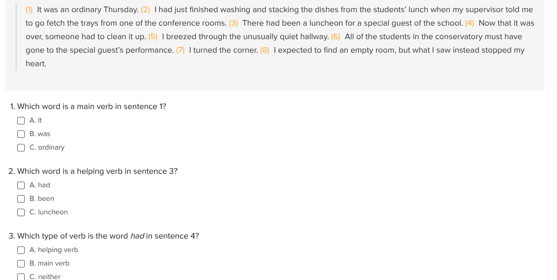Screen dimensions: 557x280
Task: Toggle the checkbox for "B. been"
Action: point(21,199)
